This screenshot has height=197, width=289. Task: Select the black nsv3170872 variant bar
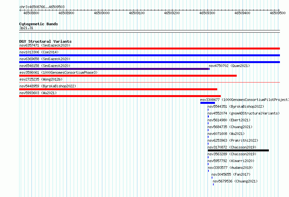click(238, 150)
